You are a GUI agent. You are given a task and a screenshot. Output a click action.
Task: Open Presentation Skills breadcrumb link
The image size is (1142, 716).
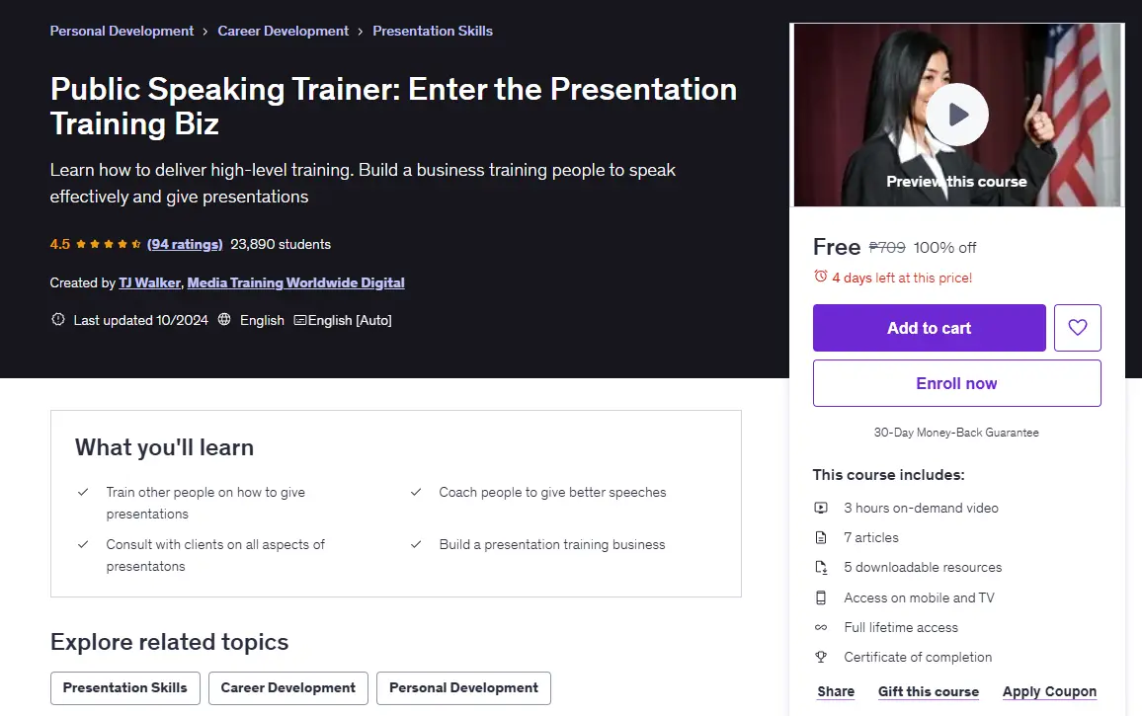coord(433,31)
